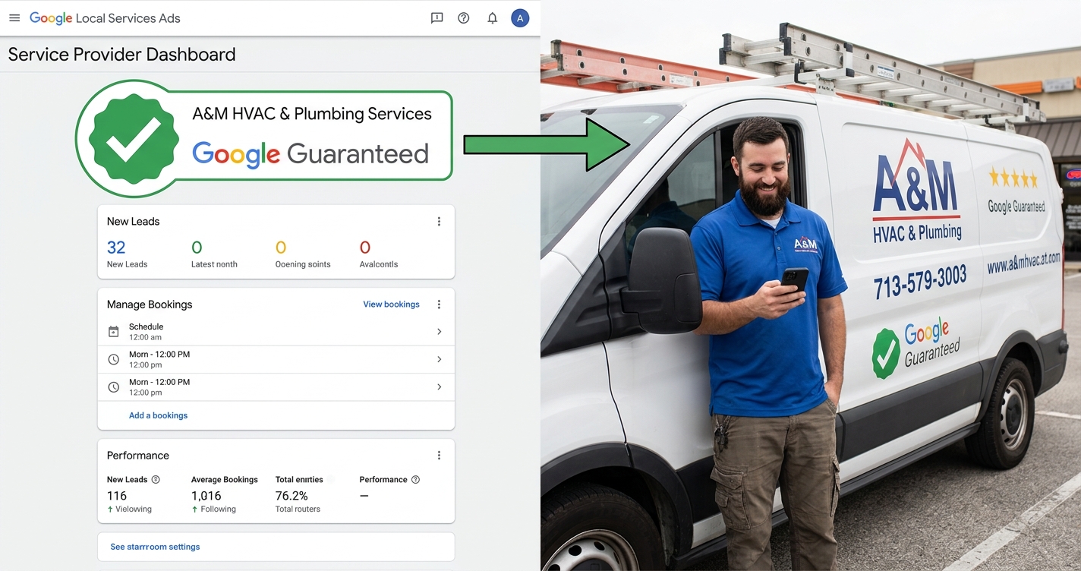Open the send feedback icon in header
1081x571 pixels.
pyautogui.click(x=436, y=18)
